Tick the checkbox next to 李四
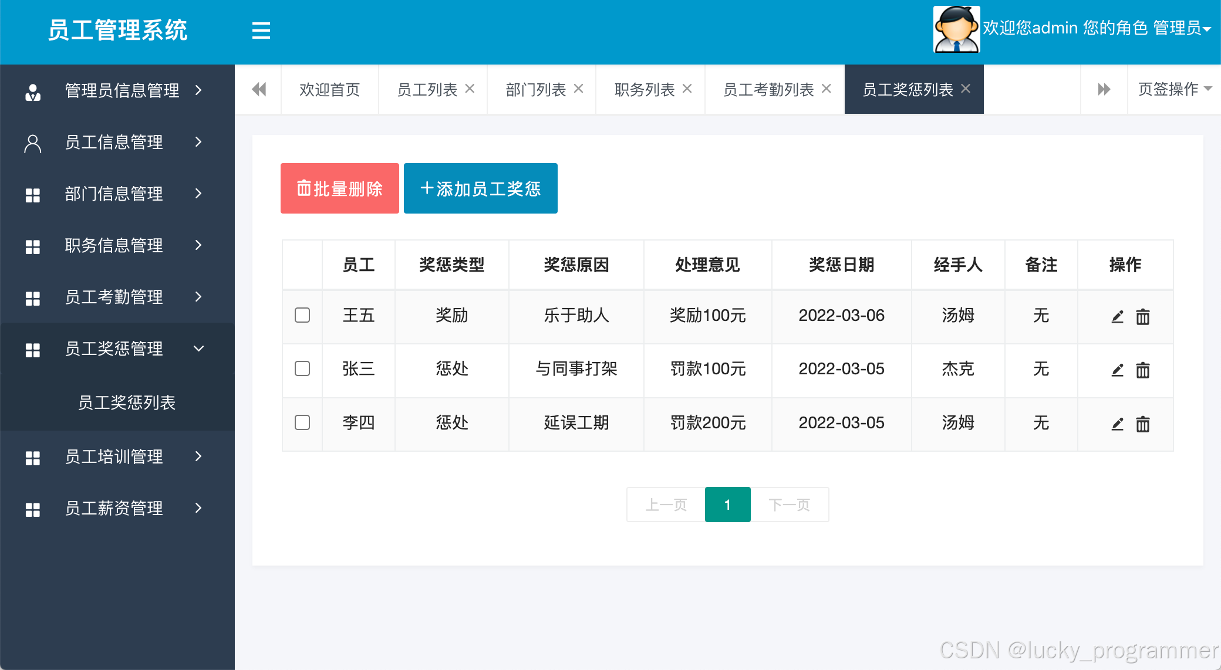Image resolution: width=1221 pixels, height=670 pixels. pos(302,422)
